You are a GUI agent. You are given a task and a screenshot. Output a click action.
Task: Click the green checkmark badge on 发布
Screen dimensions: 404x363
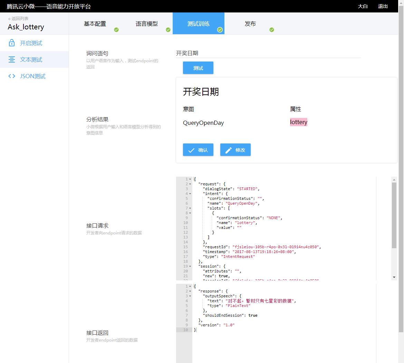point(272,30)
